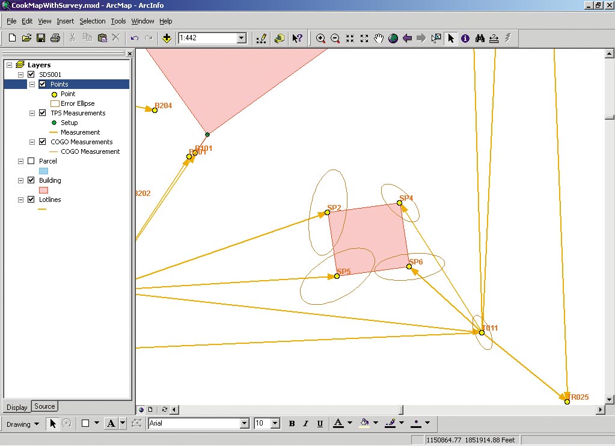Launch ArcCatalog from toolbar
This screenshot has width=615, height=446.
[280, 38]
